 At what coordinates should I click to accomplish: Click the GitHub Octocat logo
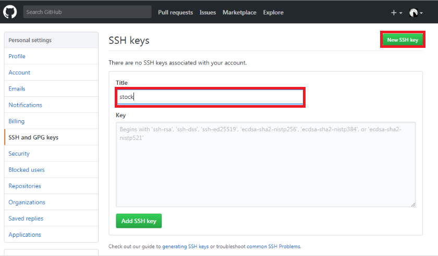pos(10,12)
